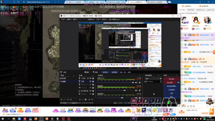Open the PK activity icon in Douyu gift bar
Viewport: 215px width, 121px height.
(28, 110)
